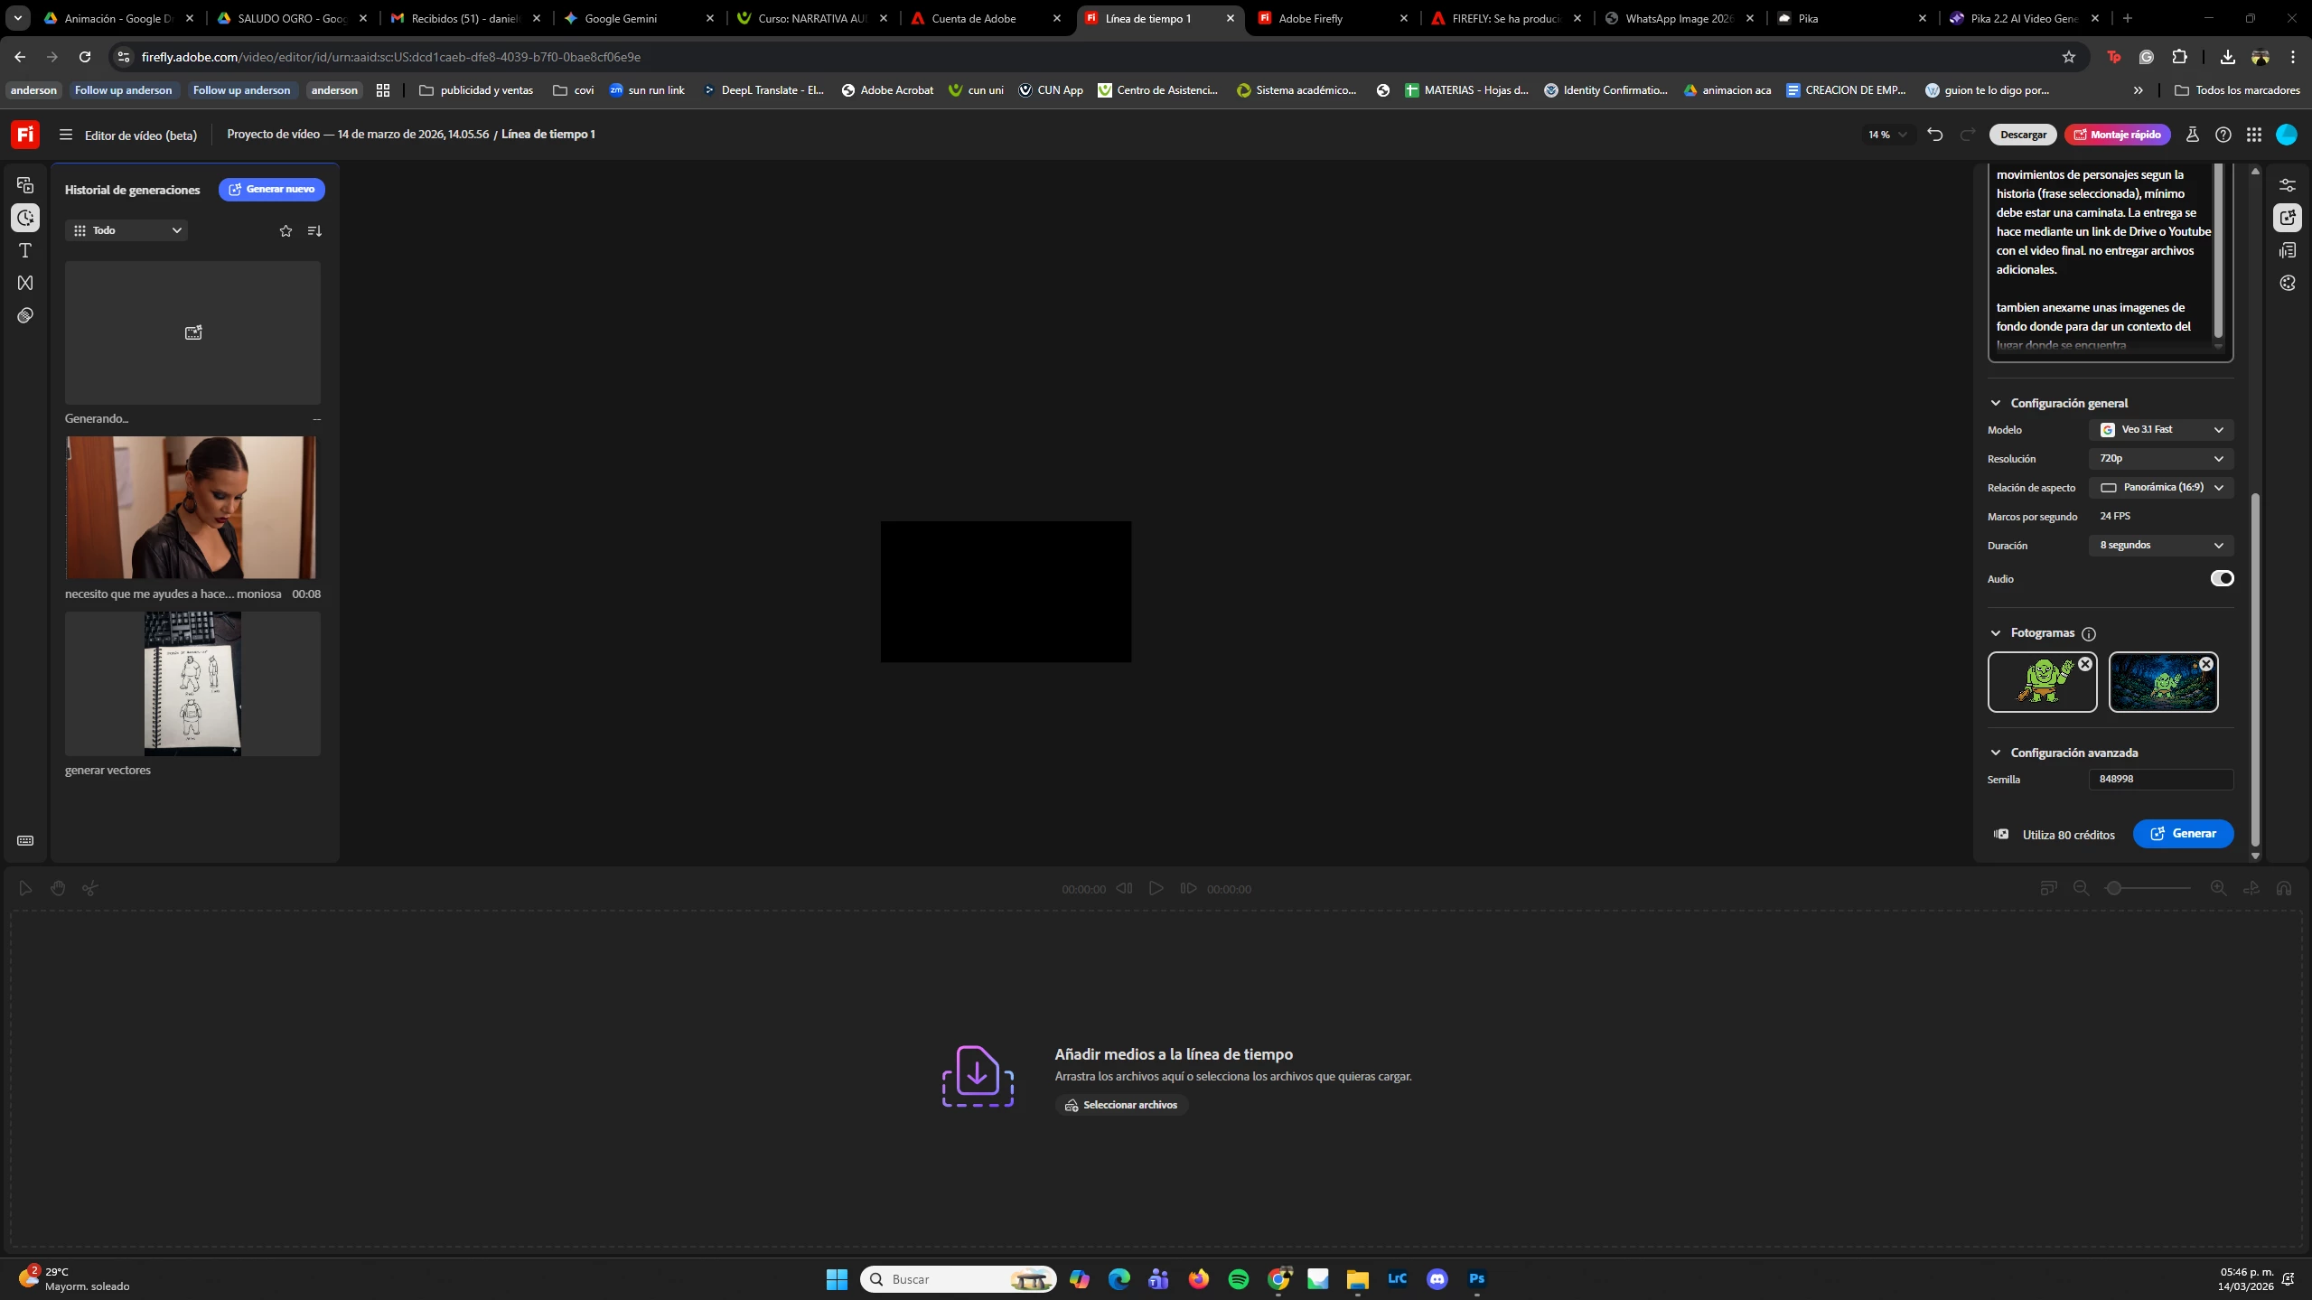Click the undo arrow icon
Viewport: 2312px width, 1300px height.
[x=1934, y=135]
